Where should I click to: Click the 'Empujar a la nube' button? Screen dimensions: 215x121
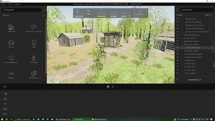coord(140,13)
